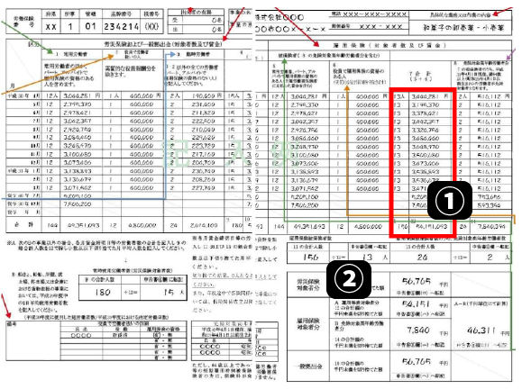The width and height of the screenshot is (522, 389).
Task: Click the black circled number 1 badge
Action: (450, 201)
